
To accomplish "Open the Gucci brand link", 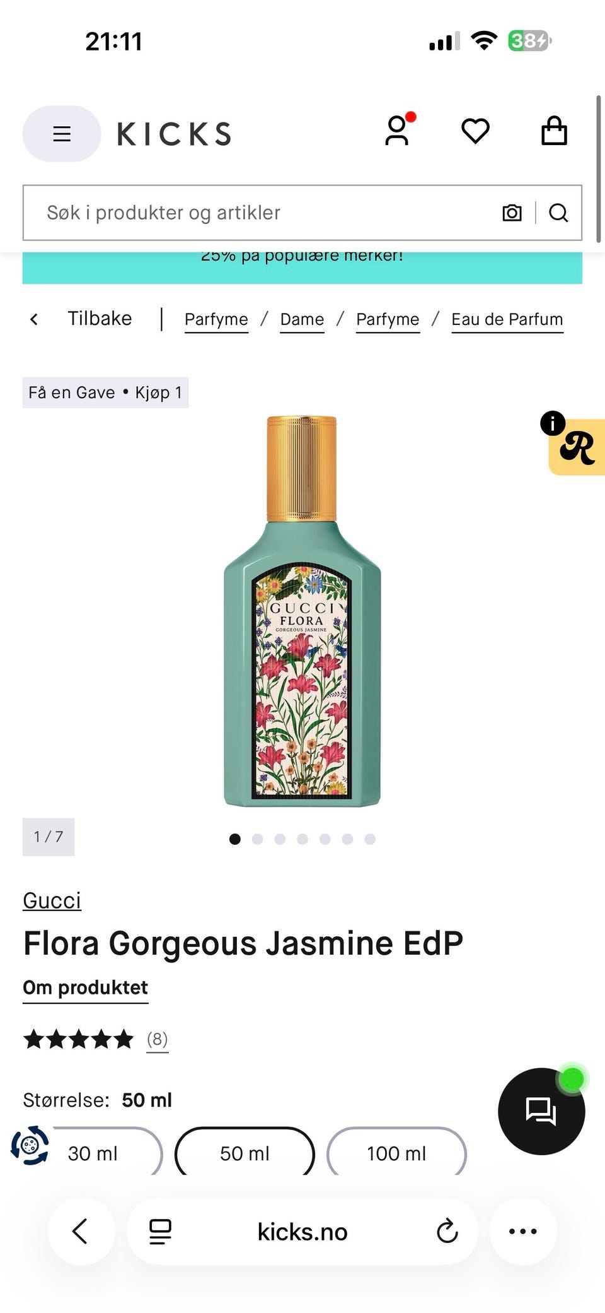I will click(52, 900).
